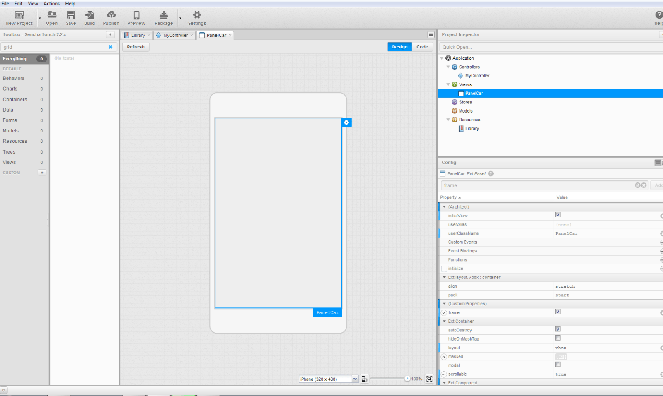Screen dimensions: 663x396
Task: Open the View menu
Action: 33,4
